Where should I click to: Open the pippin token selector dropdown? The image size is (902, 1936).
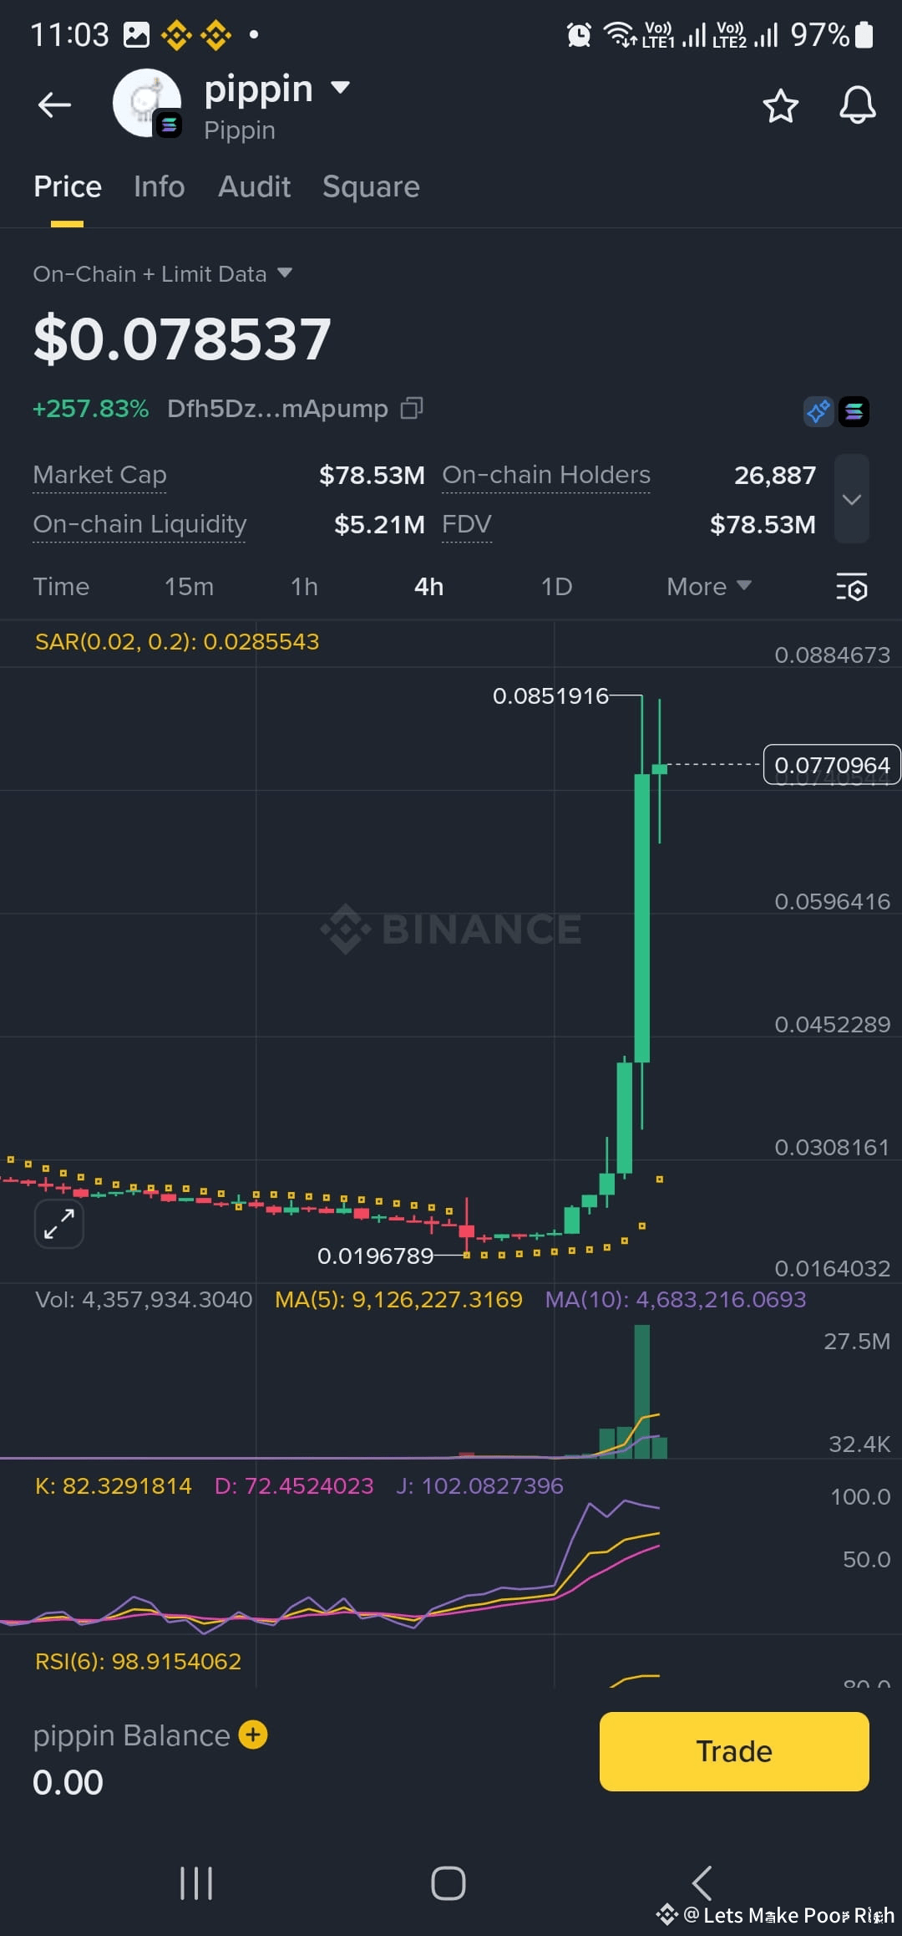[340, 87]
